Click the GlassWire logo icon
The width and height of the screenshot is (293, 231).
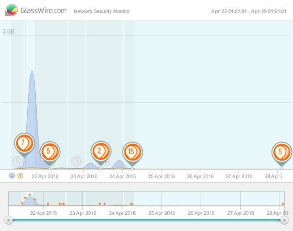point(12,10)
